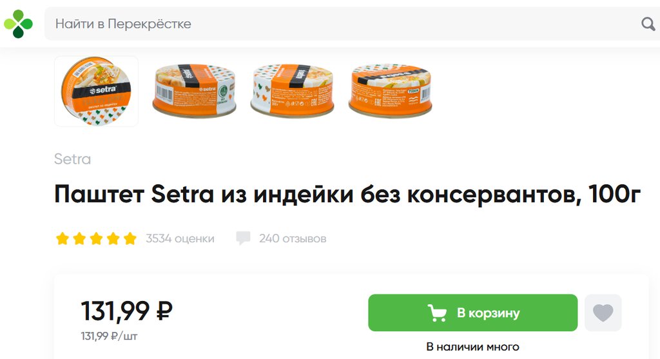Select third product thumbnail image
Viewport: 660px width, 359px height.
tap(292, 90)
